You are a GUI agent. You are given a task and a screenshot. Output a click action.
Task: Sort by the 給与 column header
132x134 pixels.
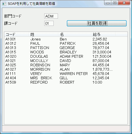pos(103,34)
